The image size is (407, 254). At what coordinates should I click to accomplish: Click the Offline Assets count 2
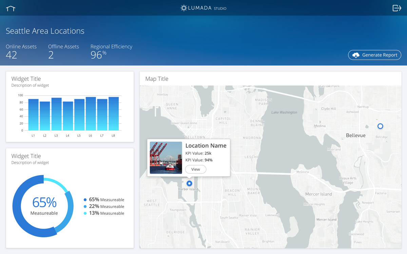tap(51, 55)
